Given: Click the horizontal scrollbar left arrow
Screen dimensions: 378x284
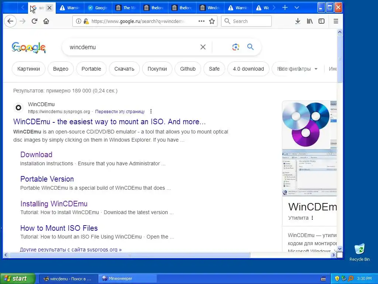Looking at the screenshot, I should (6, 255).
